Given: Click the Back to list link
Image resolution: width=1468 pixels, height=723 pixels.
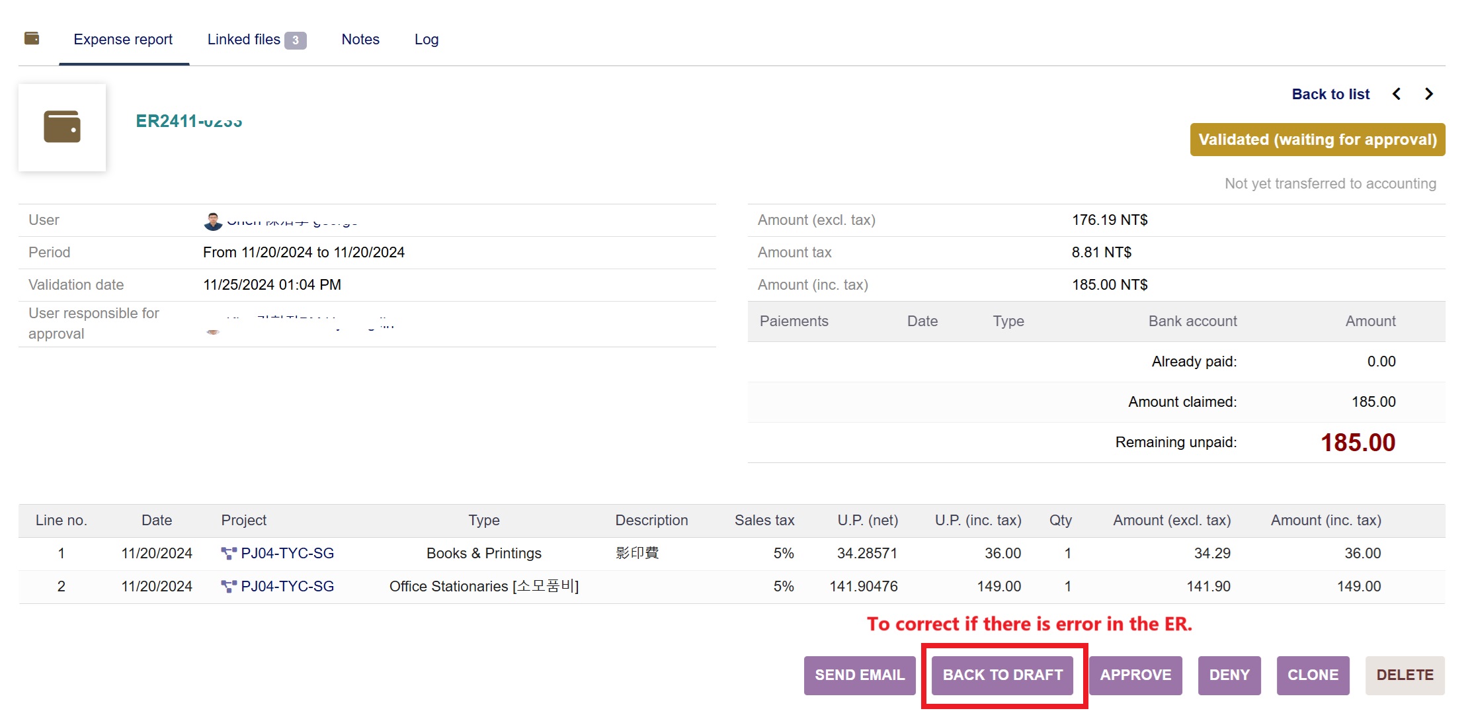Looking at the screenshot, I should click(1330, 95).
